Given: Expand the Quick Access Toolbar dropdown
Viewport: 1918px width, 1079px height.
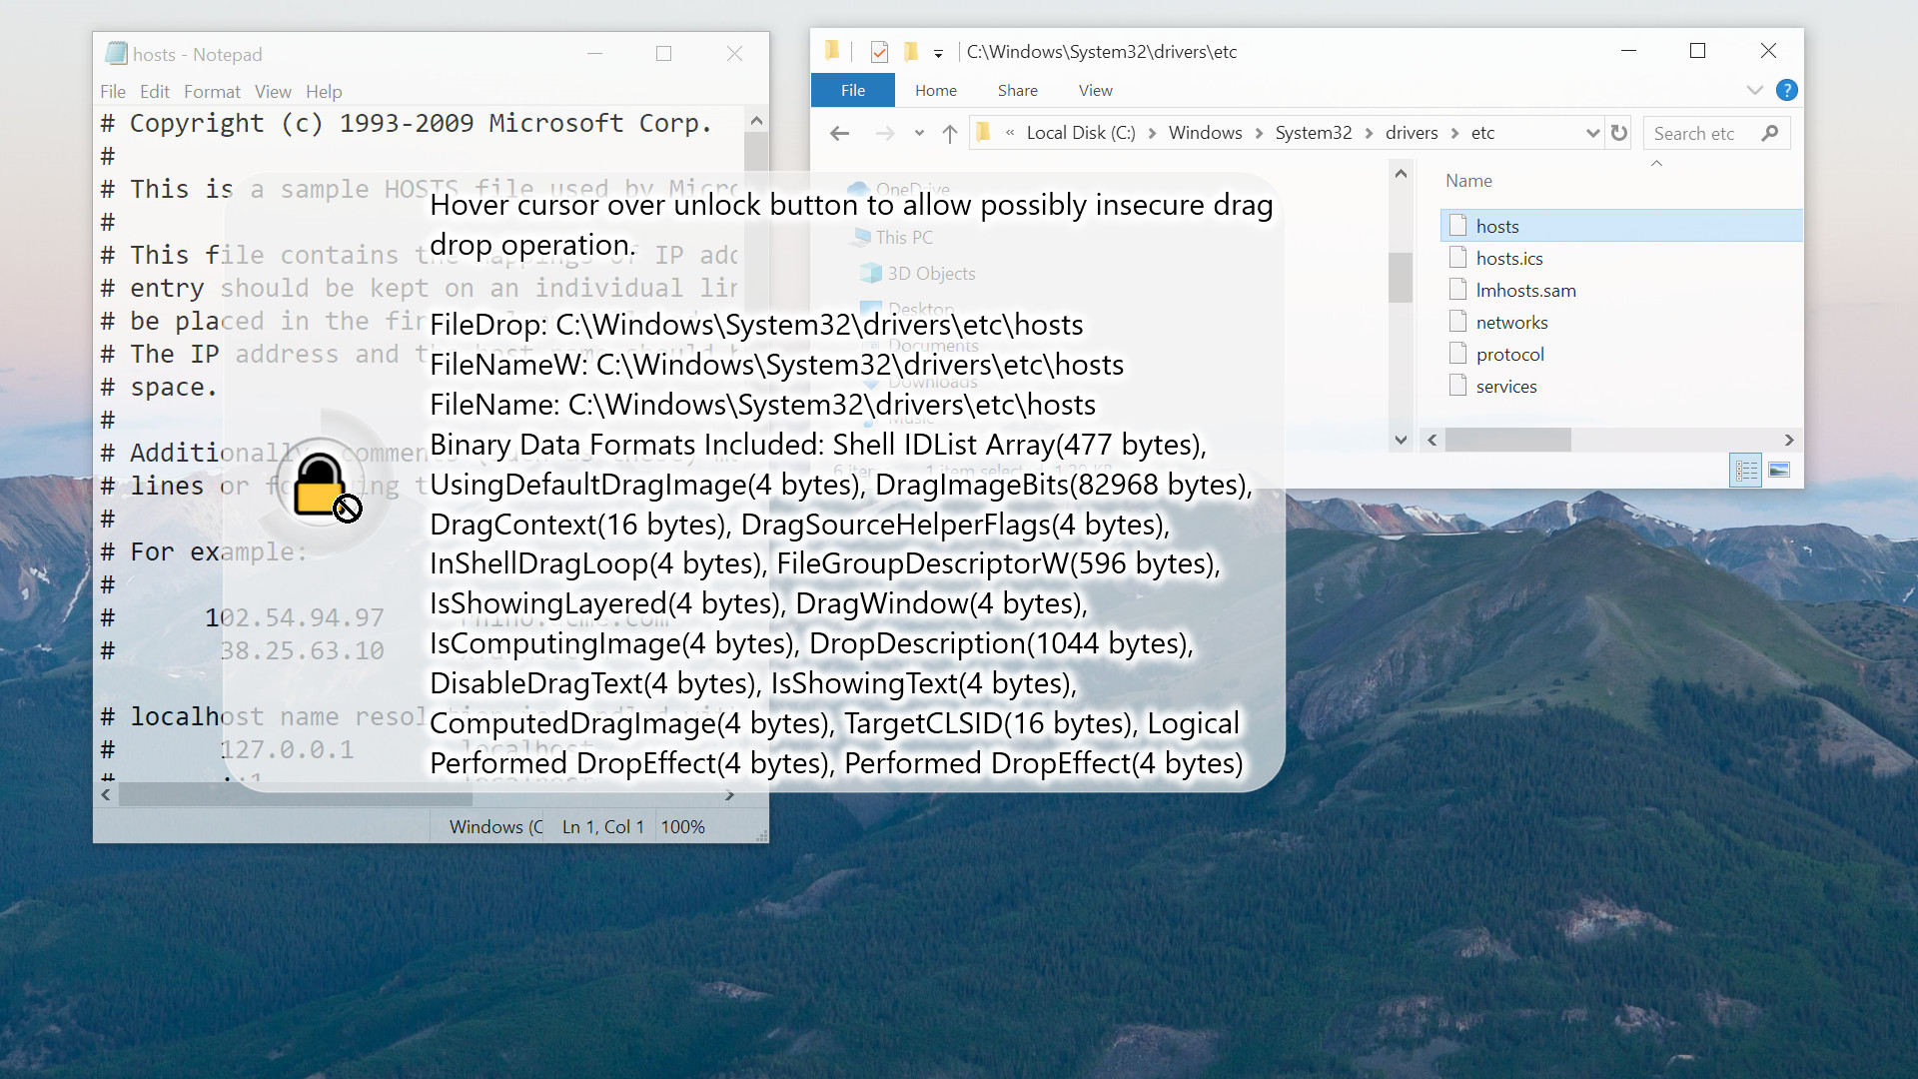Looking at the screenshot, I should 939,52.
